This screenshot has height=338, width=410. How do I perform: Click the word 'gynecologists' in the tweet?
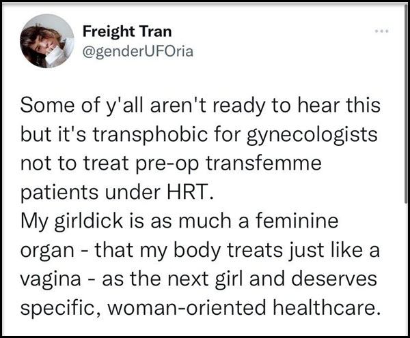pos(312,135)
